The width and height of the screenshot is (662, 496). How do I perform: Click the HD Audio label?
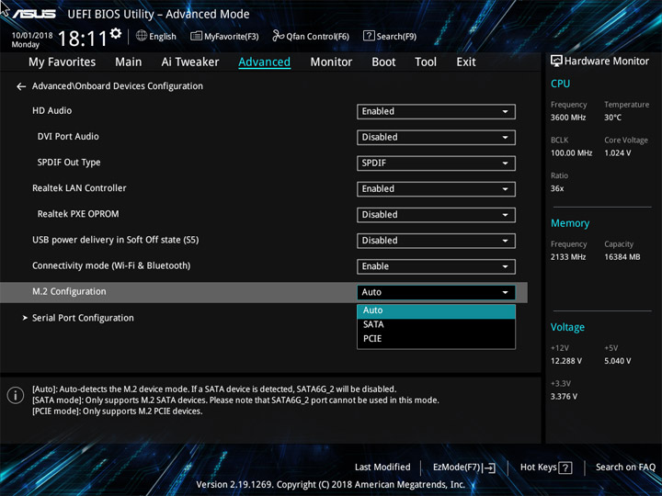pyautogui.click(x=51, y=111)
